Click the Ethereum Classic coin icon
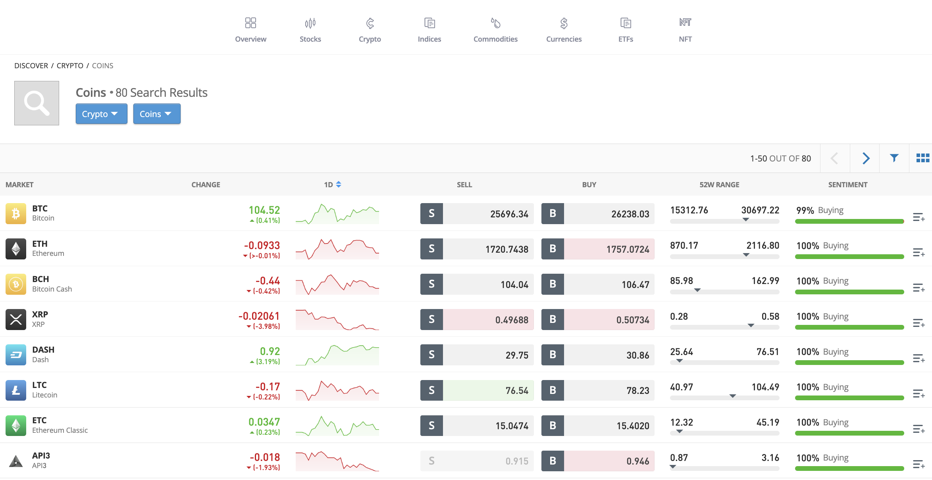Image resolution: width=932 pixels, height=480 pixels. click(16, 425)
